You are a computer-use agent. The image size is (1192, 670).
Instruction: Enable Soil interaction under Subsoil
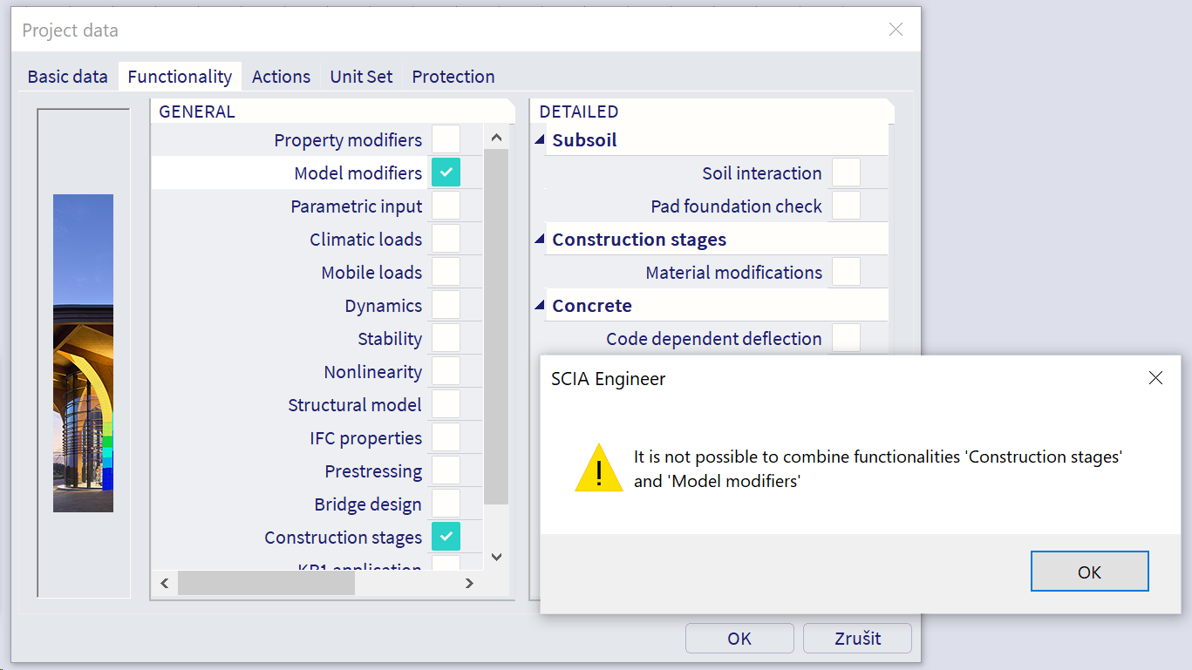(x=846, y=173)
